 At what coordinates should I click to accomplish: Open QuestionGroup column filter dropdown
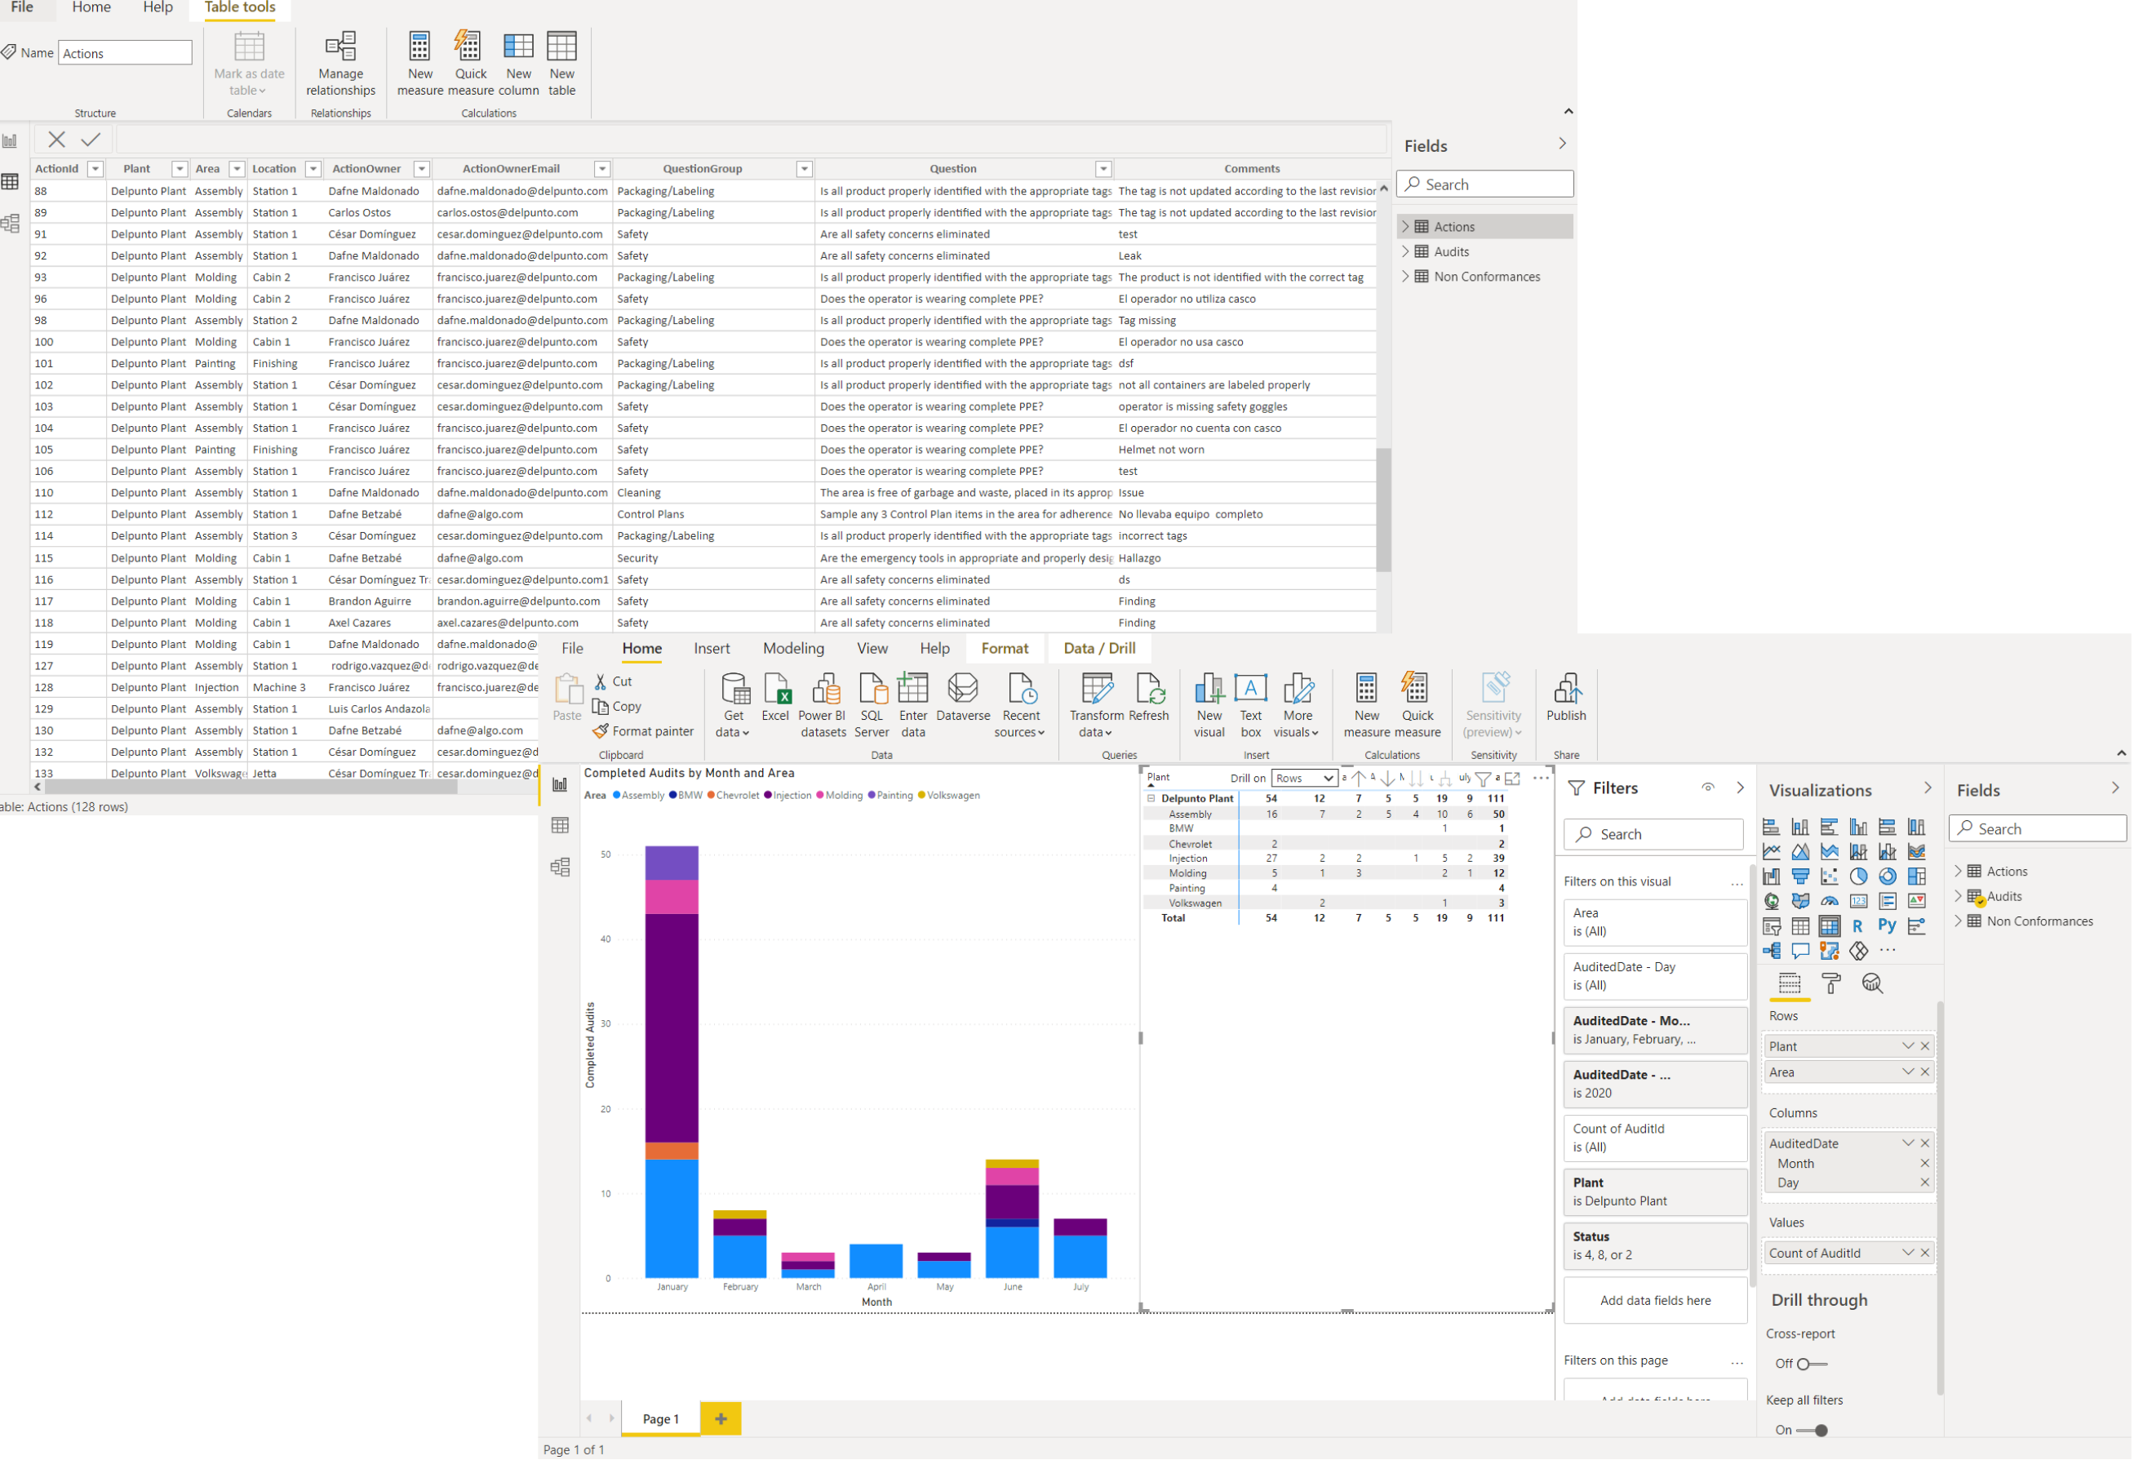pyautogui.click(x=805, y=170)
